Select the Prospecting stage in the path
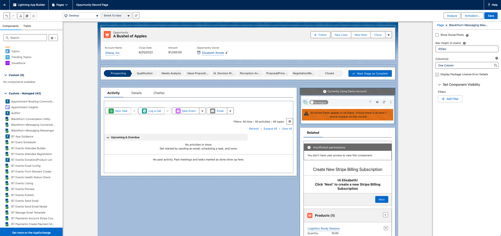The width and height of the screenshot is (501, 236). click(x=118, y=73)
